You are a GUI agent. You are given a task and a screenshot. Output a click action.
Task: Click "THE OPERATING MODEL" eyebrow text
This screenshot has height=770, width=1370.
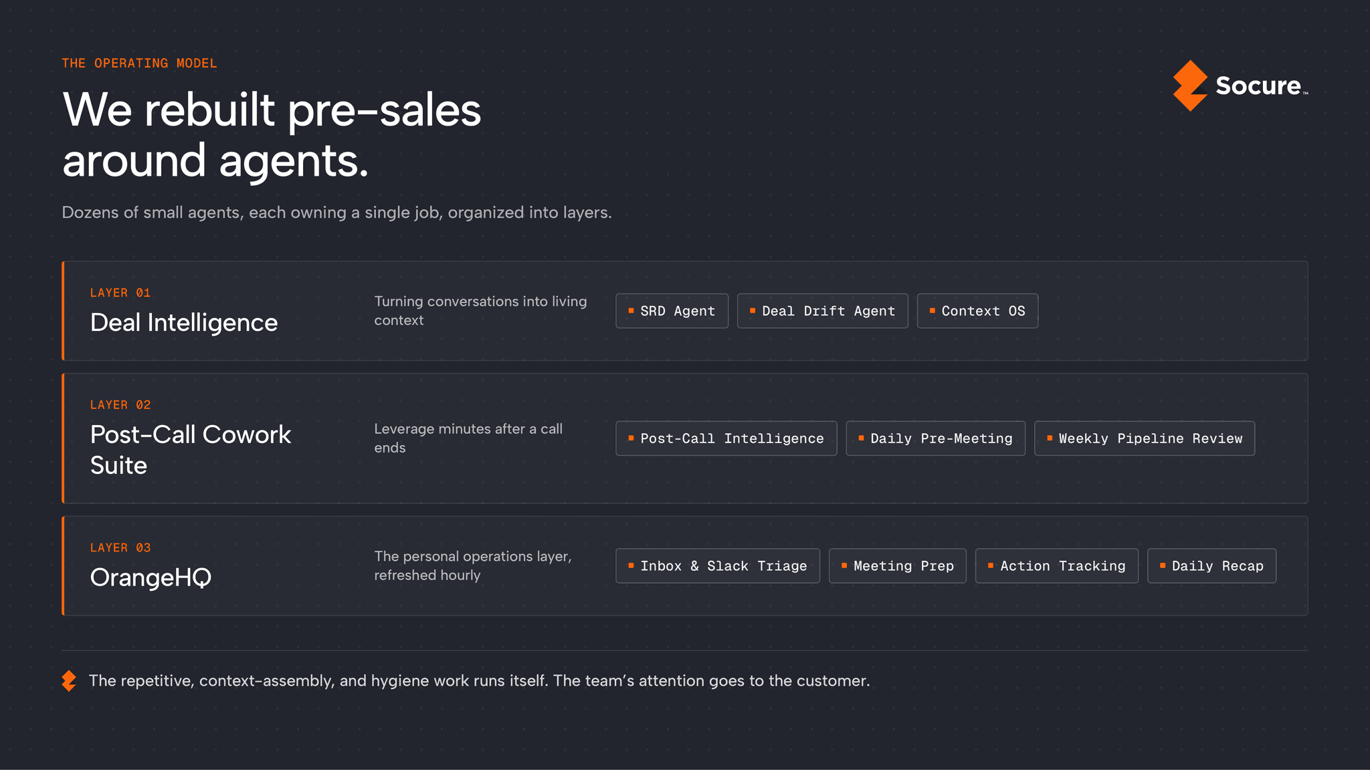pyautogui.click(x=139, y=63)
